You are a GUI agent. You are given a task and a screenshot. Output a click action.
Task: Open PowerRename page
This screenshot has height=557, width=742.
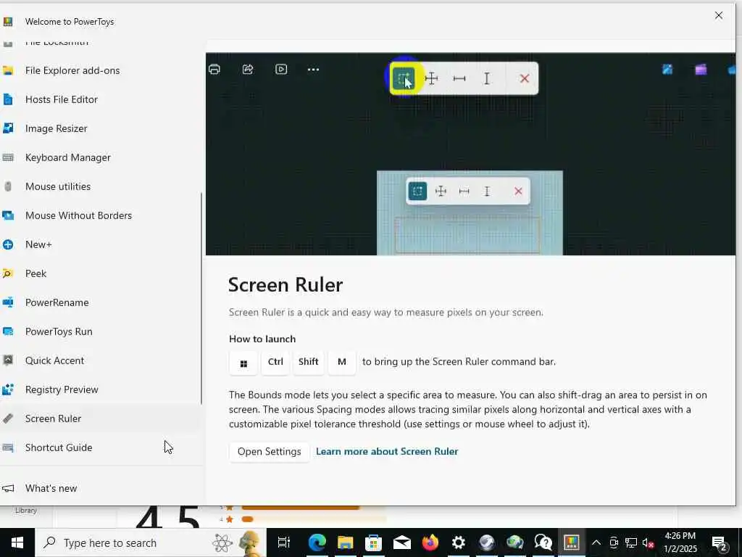[100, 302]
